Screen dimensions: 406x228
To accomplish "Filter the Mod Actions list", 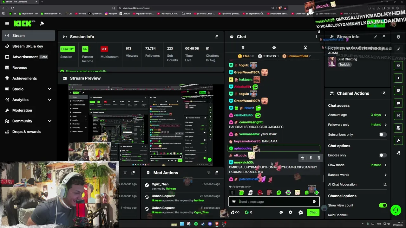I will point(208,173).
